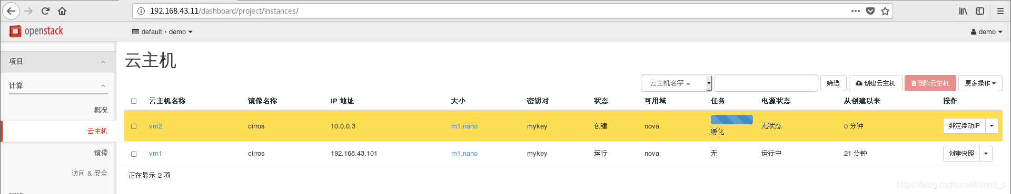
Task: Check the vm2 row checkbox
Action: click(x=134, y=126)
